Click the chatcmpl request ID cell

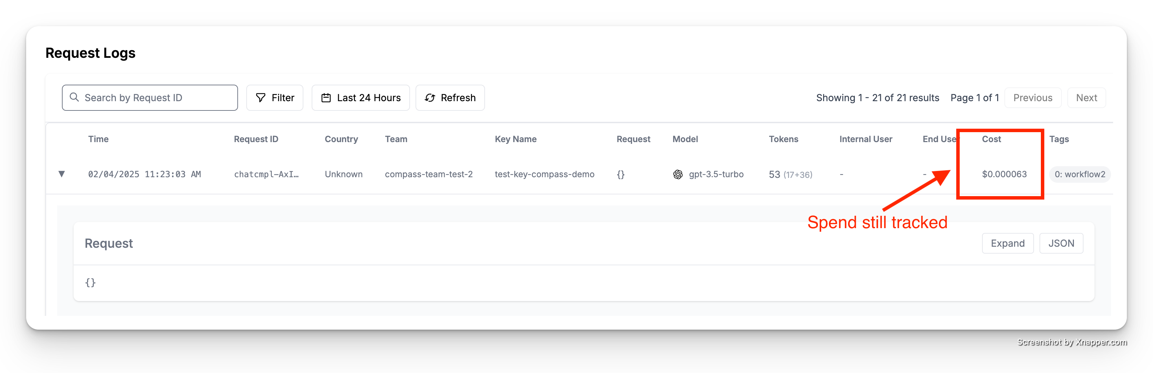[266, 174]
